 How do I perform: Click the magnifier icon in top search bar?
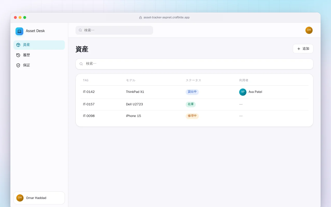80,30
